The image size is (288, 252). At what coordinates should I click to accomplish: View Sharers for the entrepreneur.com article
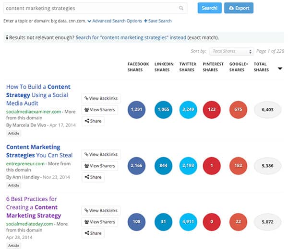click(101, 166)
